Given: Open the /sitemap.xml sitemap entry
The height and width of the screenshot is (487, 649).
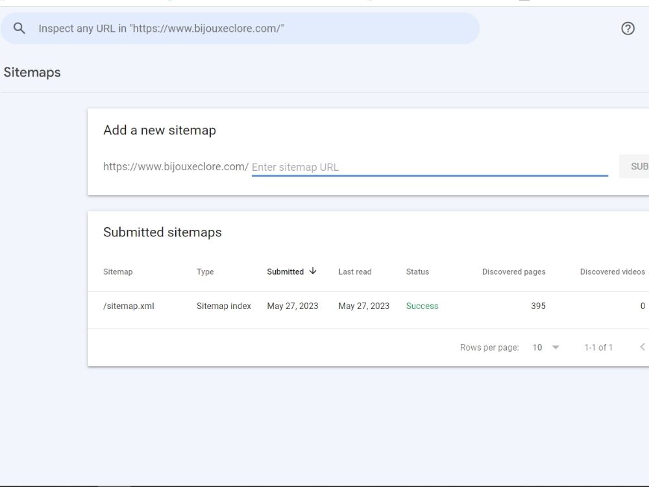Looking at the screenshot, I should point(127,306).
